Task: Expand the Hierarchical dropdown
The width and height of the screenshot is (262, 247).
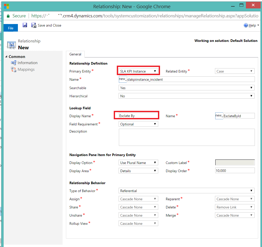Action: pyautogui.click(x=187, y=96)
